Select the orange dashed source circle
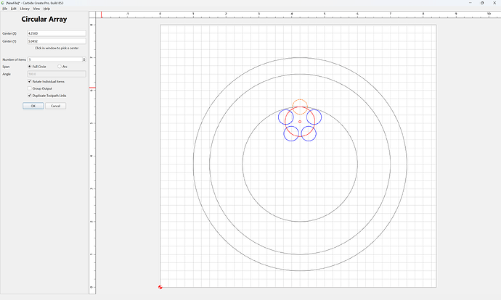 click(x=300, y=107)
